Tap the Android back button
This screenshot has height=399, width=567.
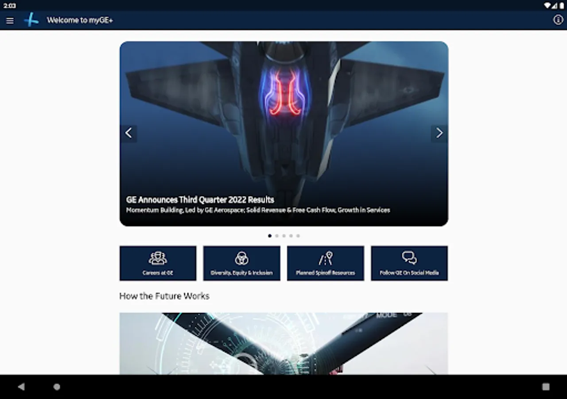point(21,387)
